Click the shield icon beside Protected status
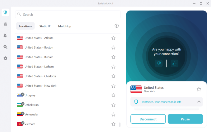Screen dimensions: 211x132 pyautogui.click(x=136, y=102)
